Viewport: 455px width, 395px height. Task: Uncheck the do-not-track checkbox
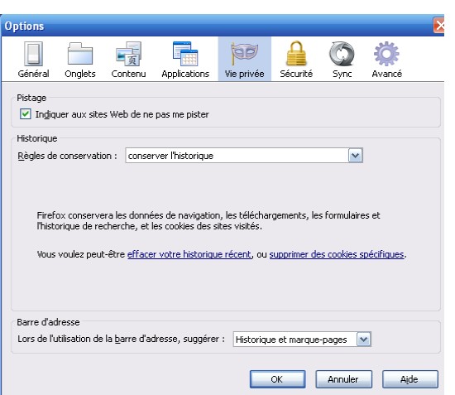26,113
